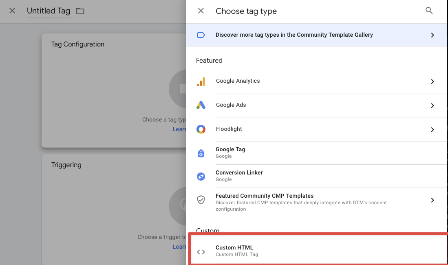Click the search magnifier icon
This screenshot has width=448, height=265.
coord(429,11)
